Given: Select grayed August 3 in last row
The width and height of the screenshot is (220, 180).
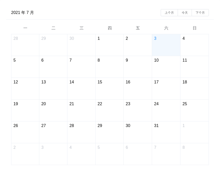Looking at the screenshot, I should coord(53,154).
